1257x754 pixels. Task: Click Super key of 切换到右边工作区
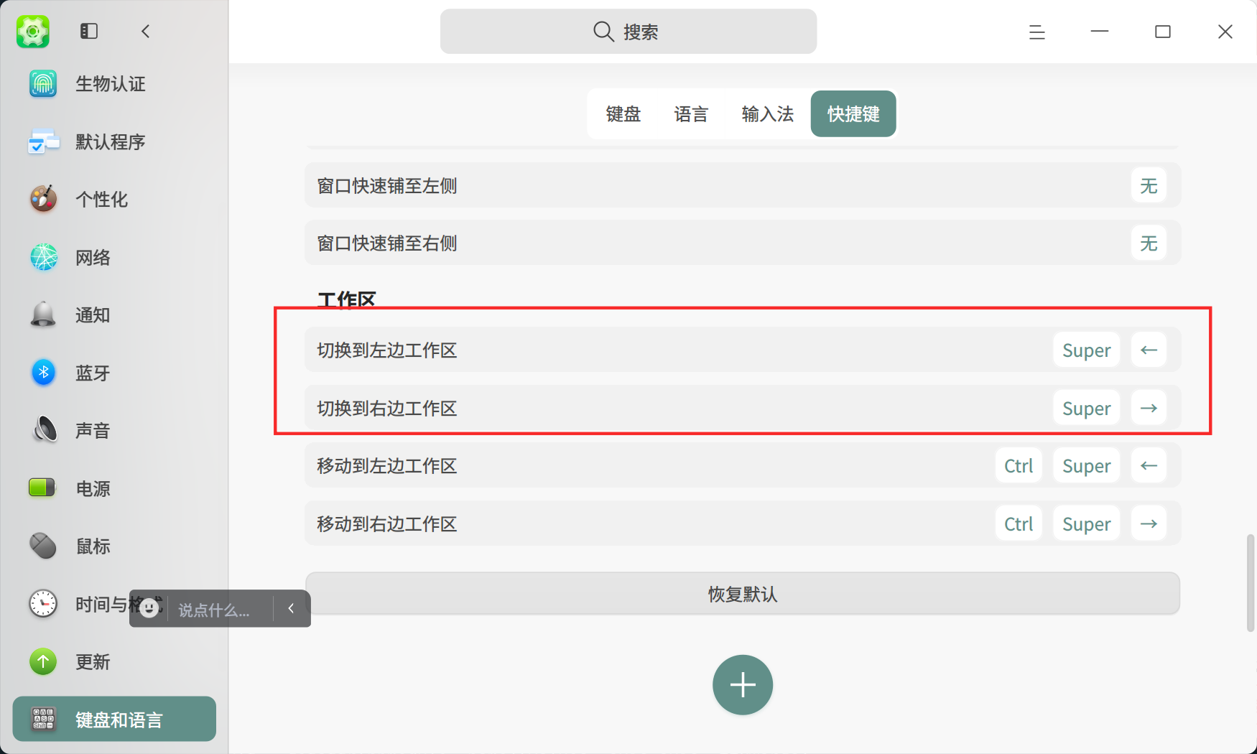click(x=1086, y=408)
